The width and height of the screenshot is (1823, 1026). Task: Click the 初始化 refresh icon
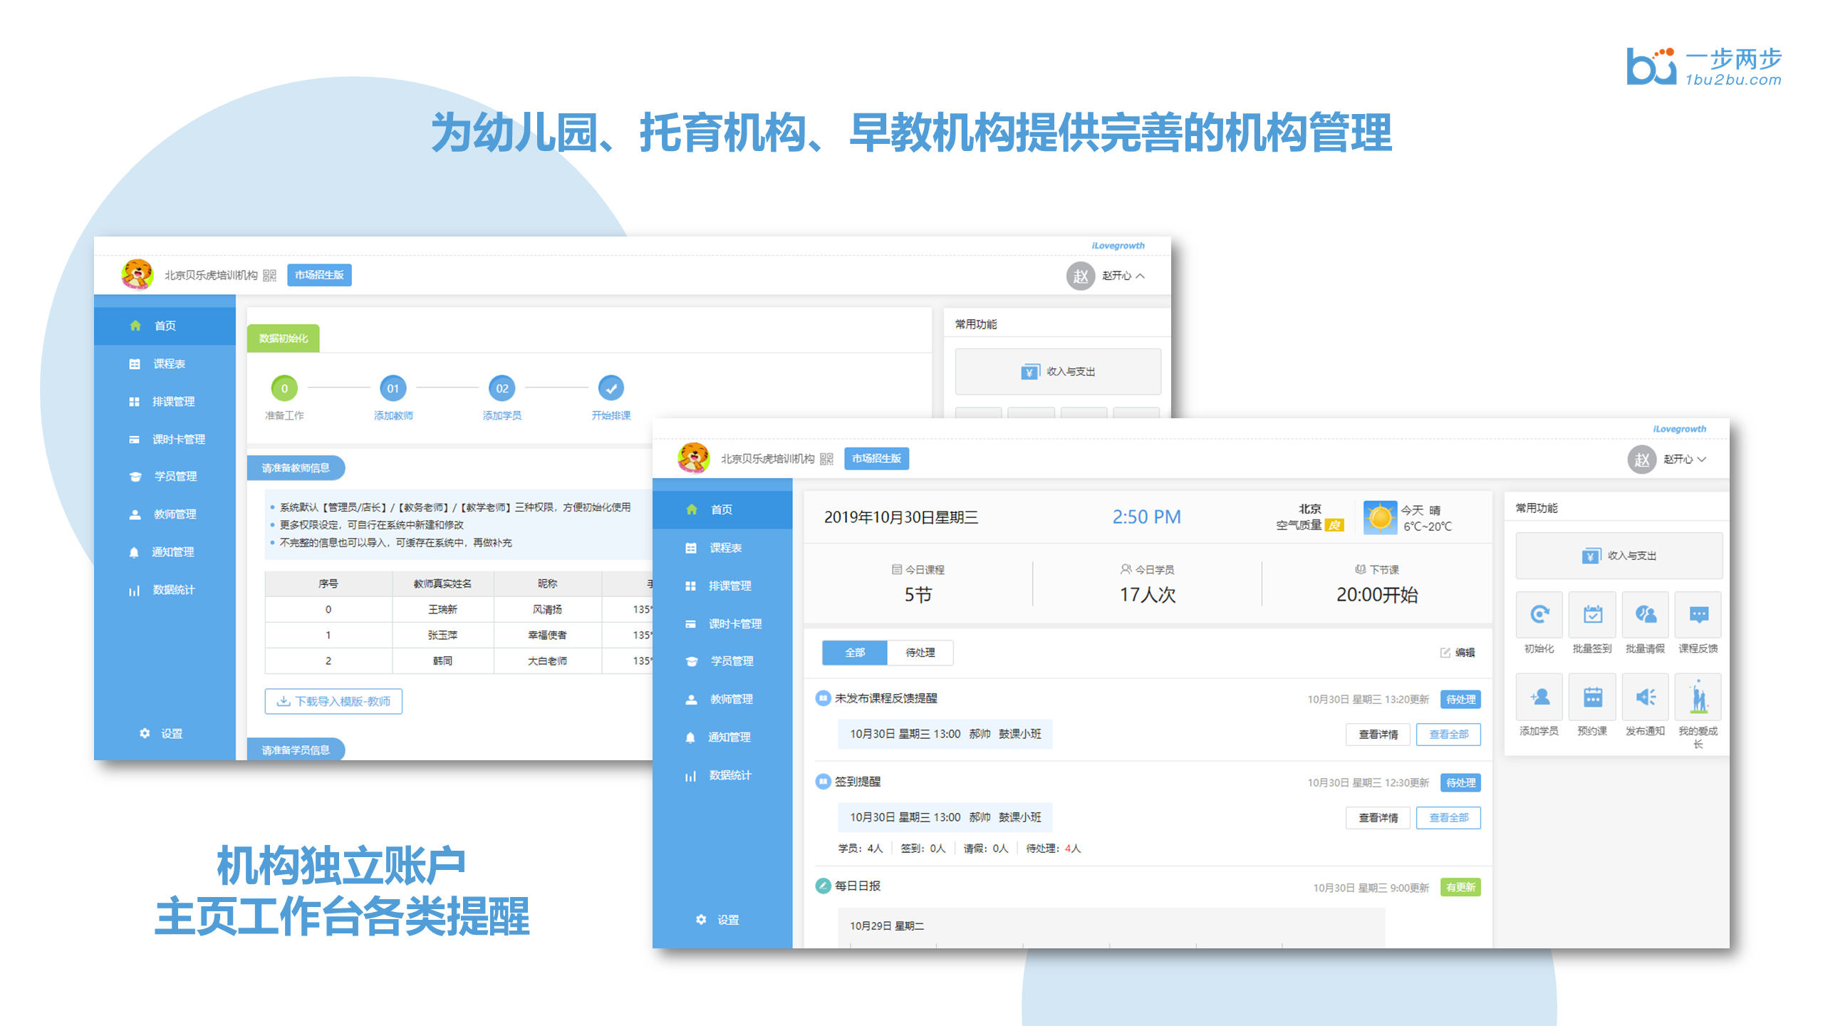[1539, 614]
